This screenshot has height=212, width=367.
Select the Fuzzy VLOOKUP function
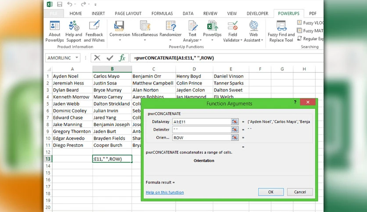[310, 23]
